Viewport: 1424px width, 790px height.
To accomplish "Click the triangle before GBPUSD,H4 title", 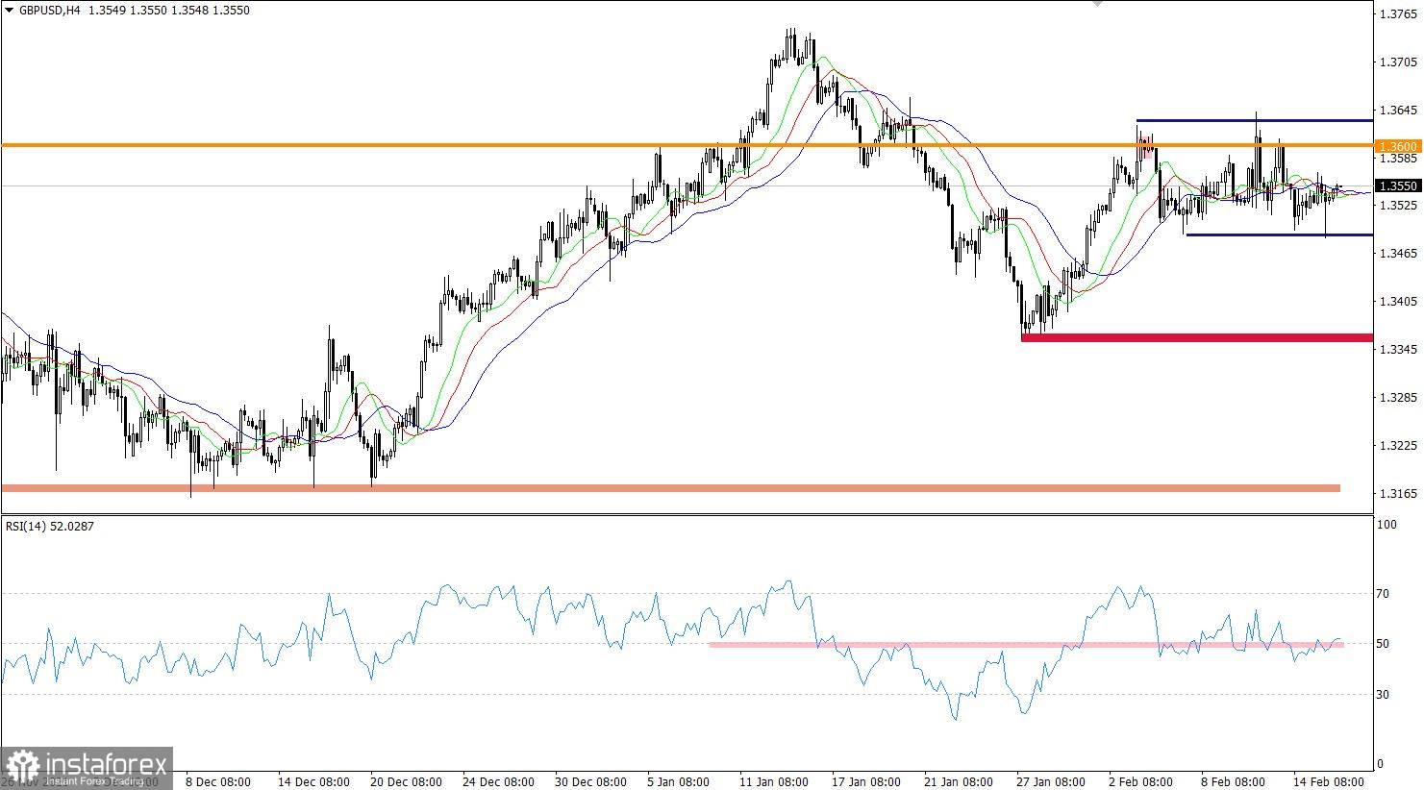I will [x=8, y=10].
